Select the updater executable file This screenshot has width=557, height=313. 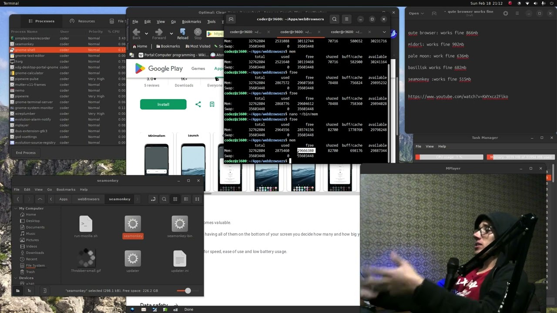133,261
